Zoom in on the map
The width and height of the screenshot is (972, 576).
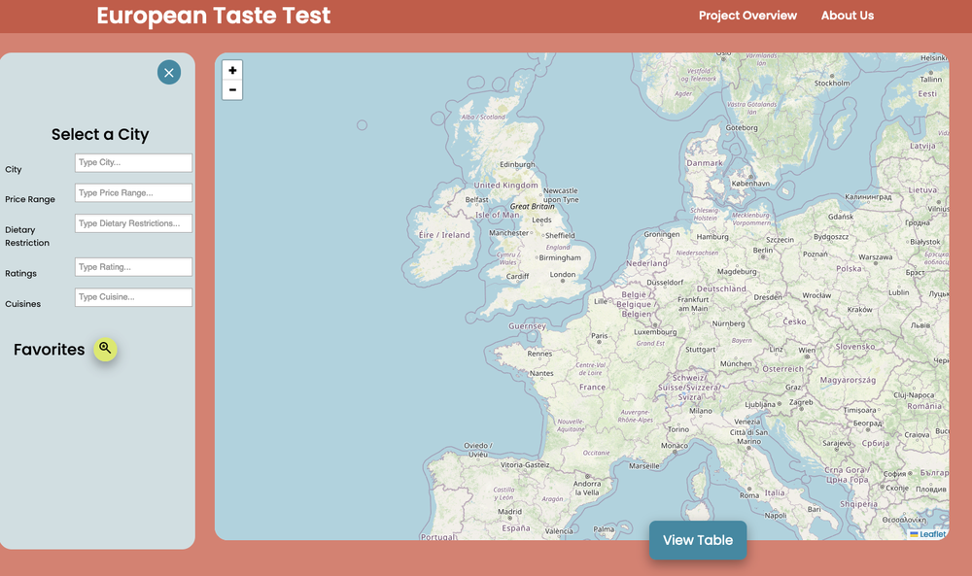pos(232,71)
